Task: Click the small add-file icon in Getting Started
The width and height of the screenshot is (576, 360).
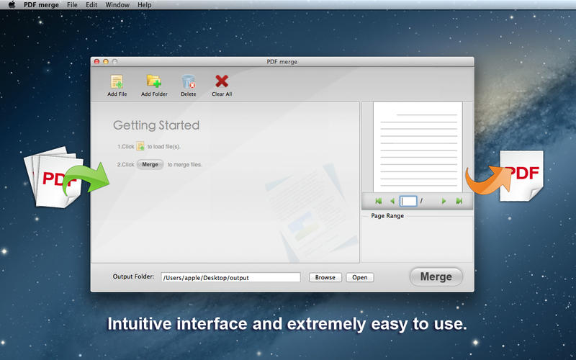Action: [140, 146]
